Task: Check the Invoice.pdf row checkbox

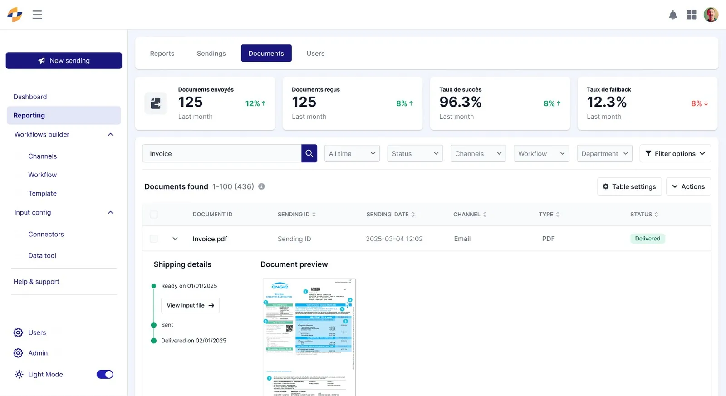Action: 154,239
